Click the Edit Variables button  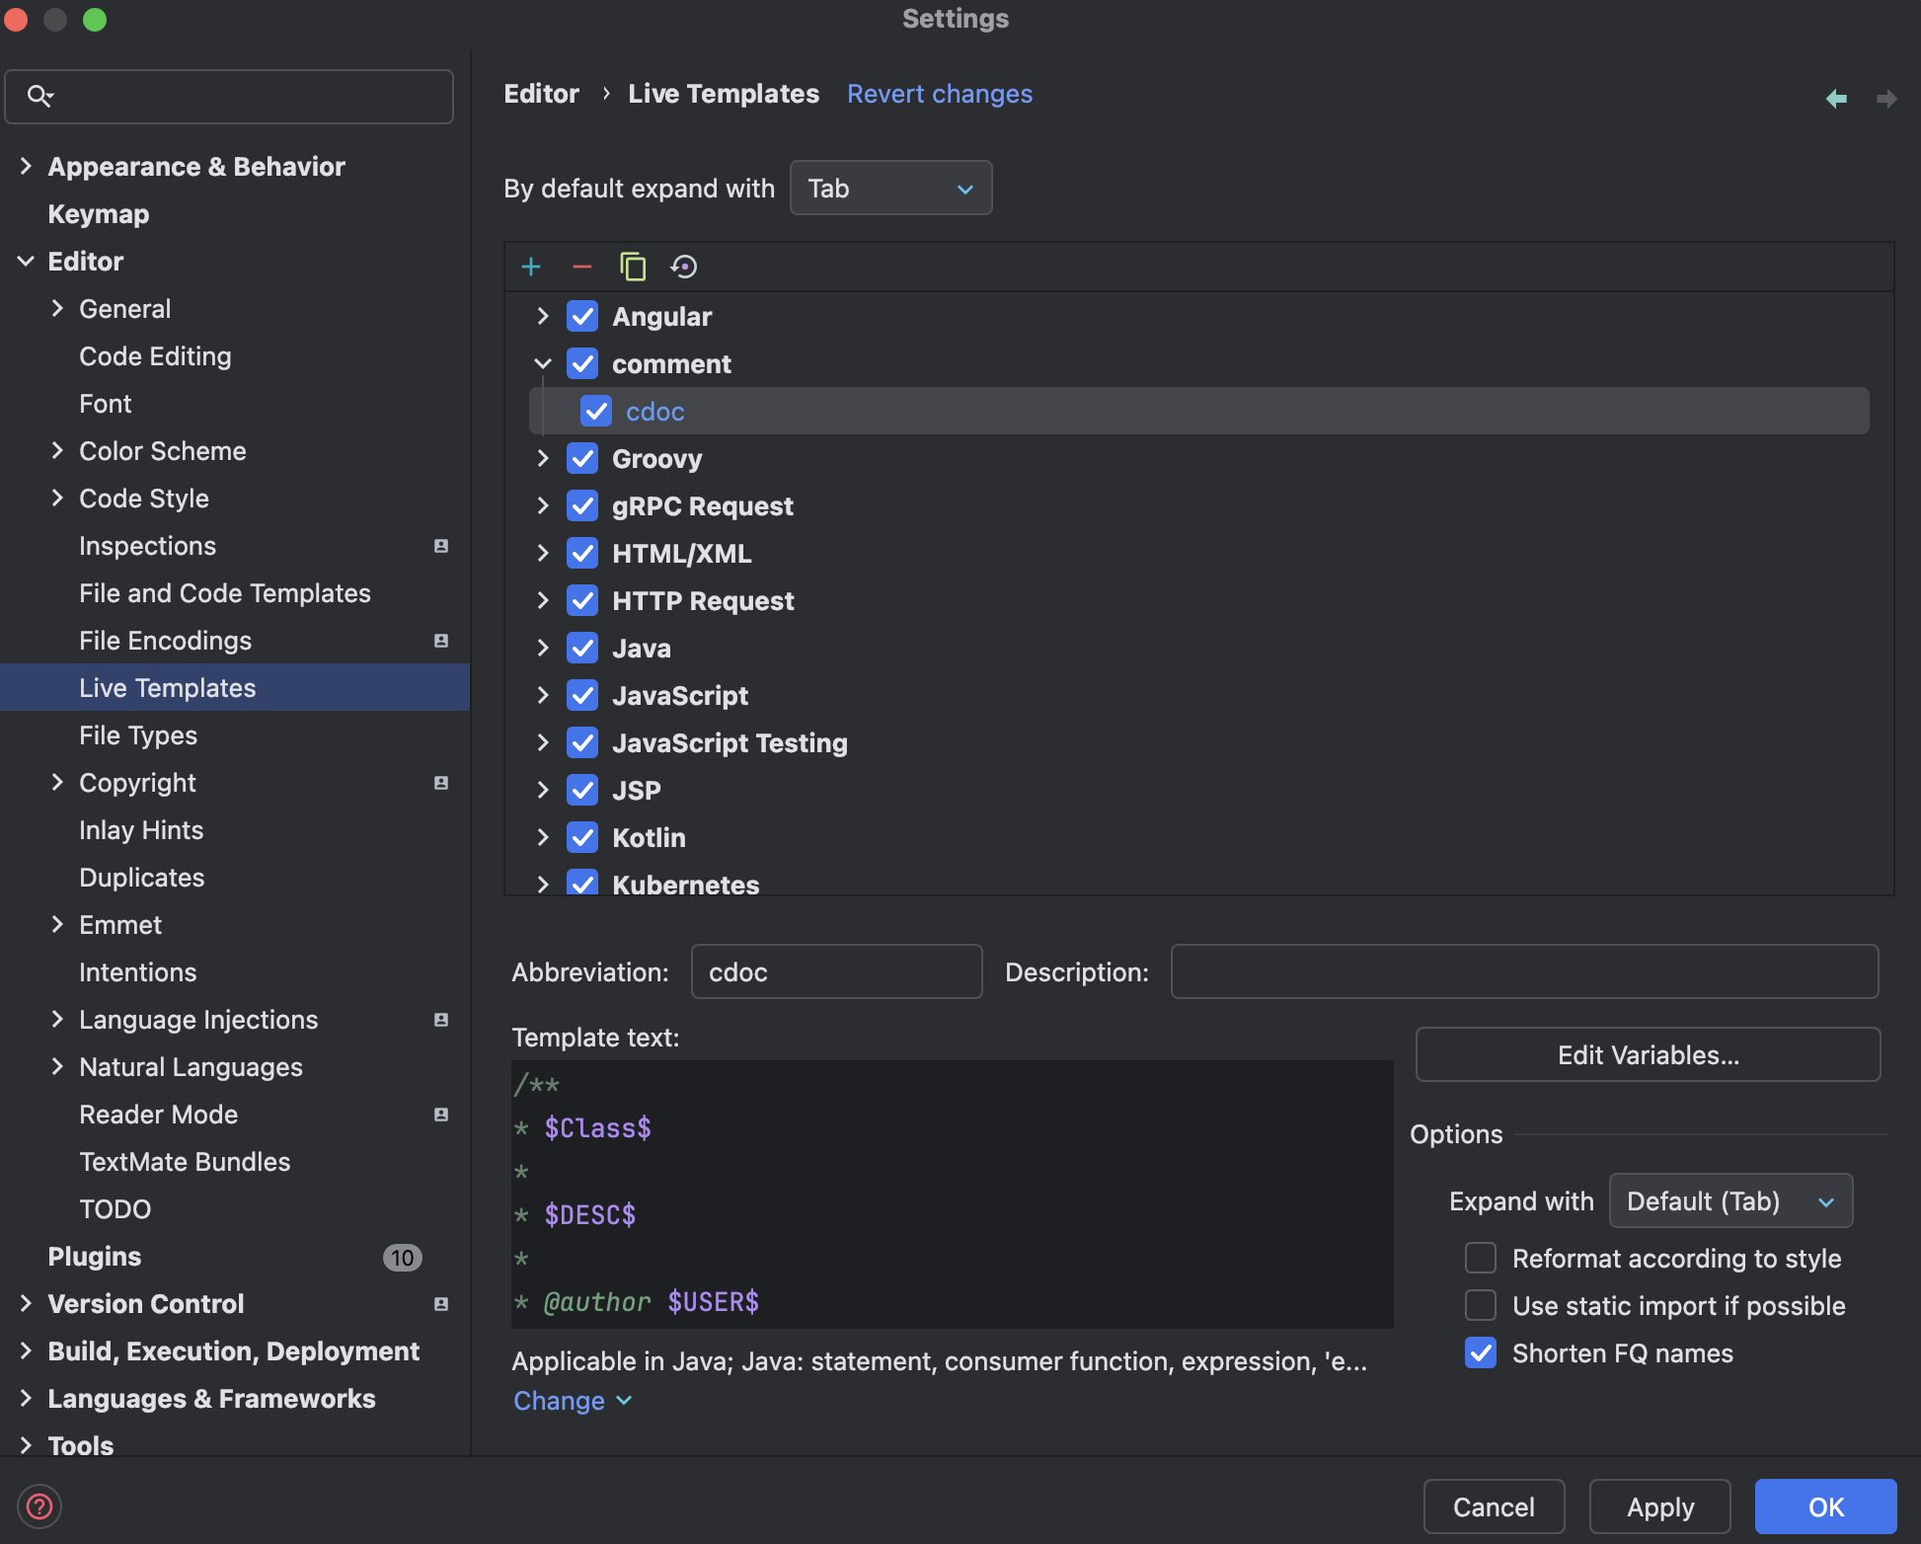[x=1648, y=1054]
